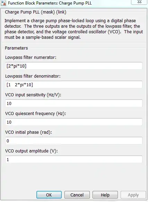148x202 pixels.
Task: Click the Charge Pump PLL (mask) (link) heading
Action: click(x=35, y=12)
